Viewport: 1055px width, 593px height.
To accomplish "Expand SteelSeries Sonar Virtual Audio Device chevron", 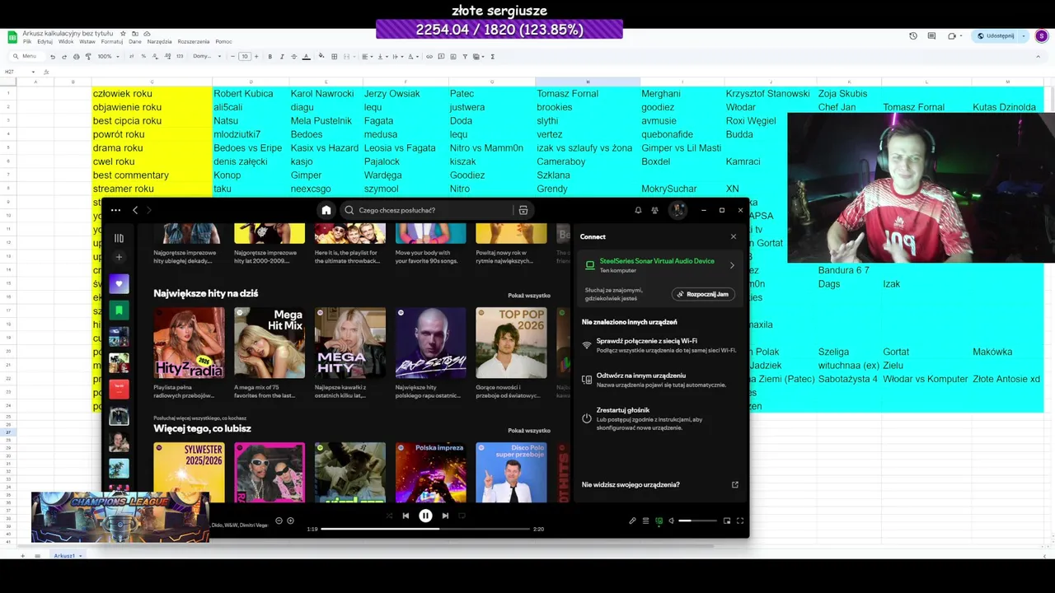I will point(732,265).
